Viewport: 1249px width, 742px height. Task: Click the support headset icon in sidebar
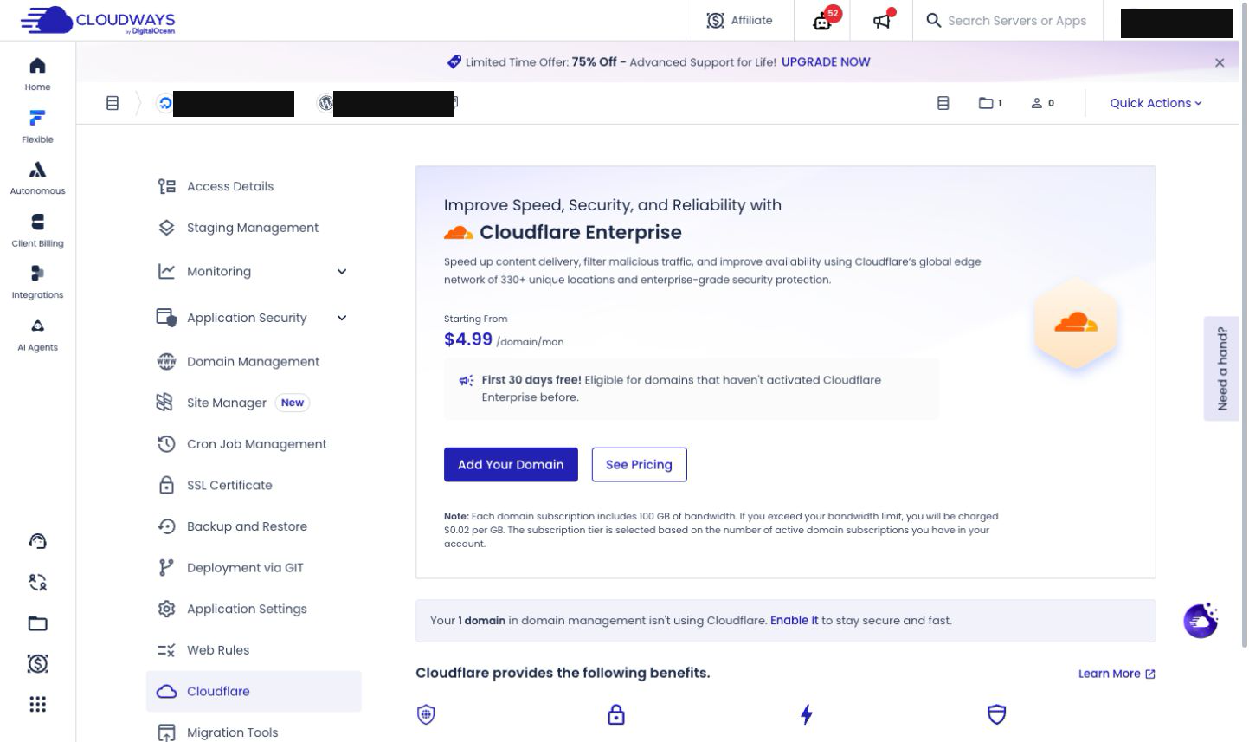37,541
